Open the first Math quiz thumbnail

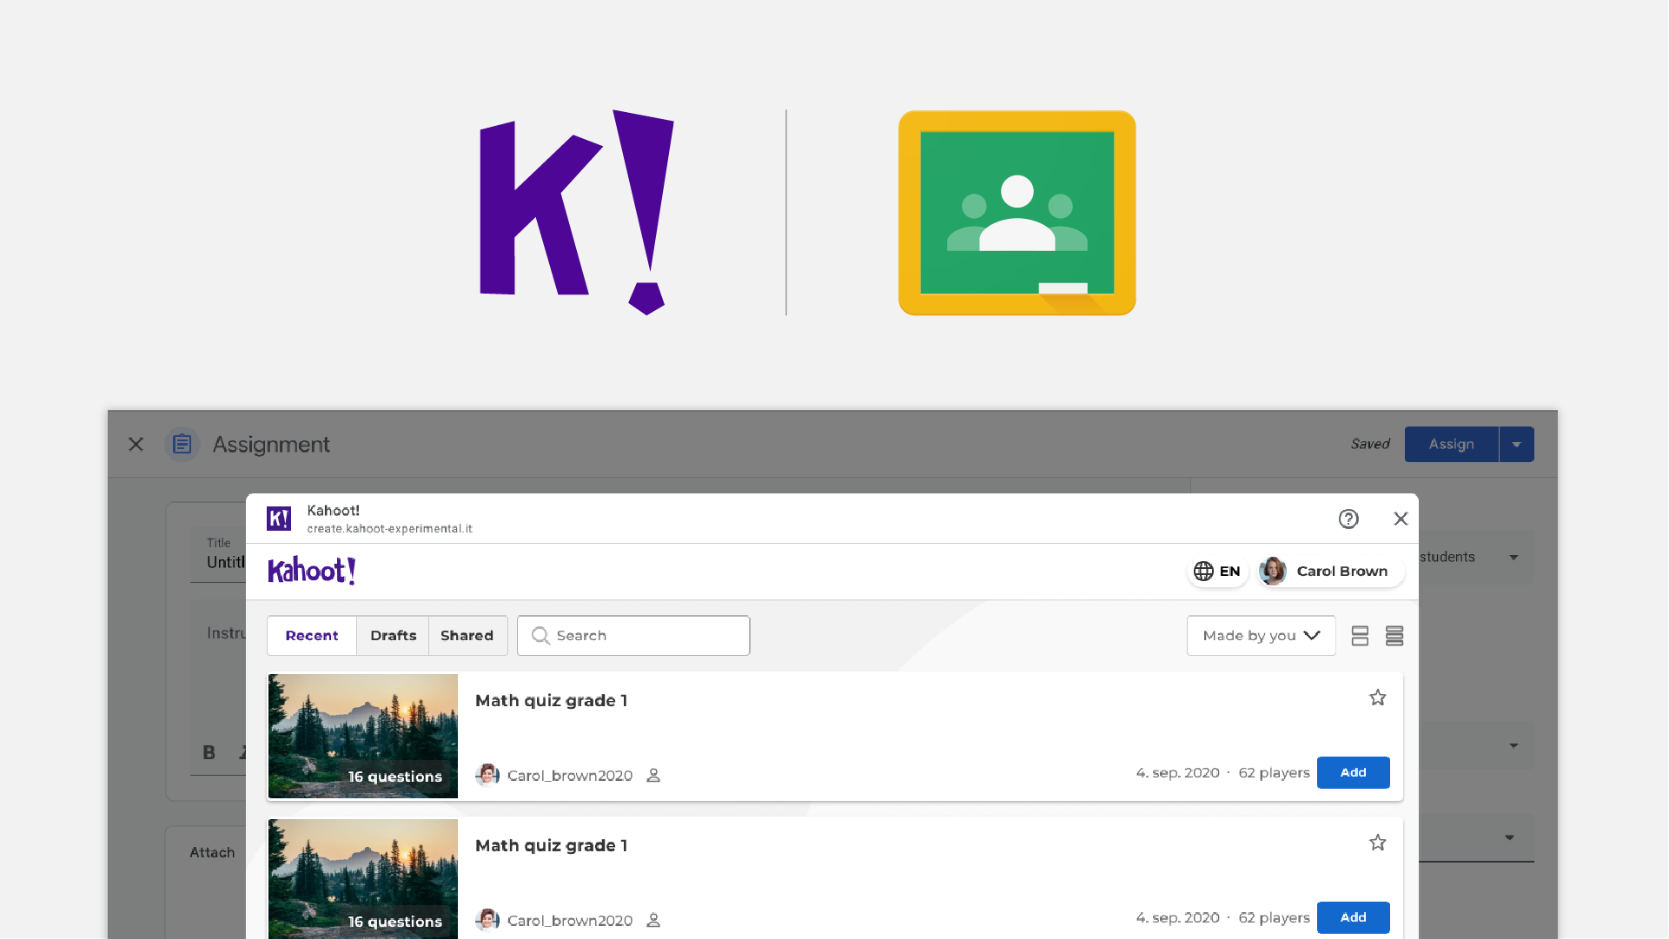coord(363,736)
